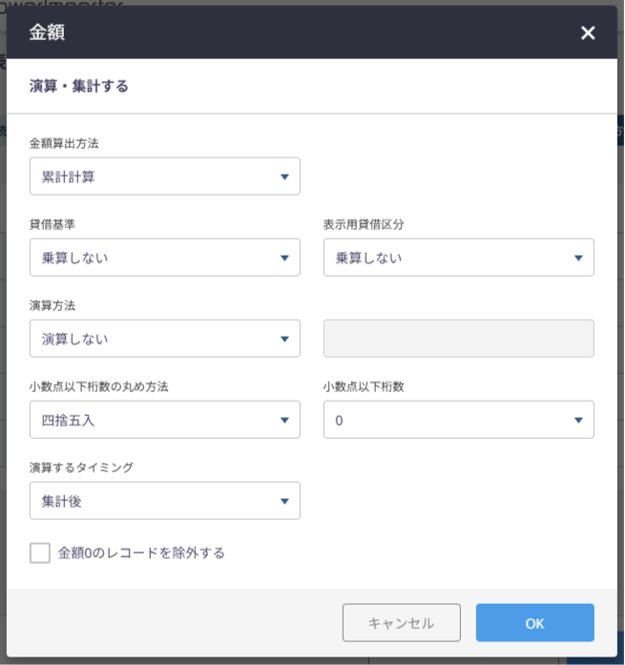Click the 演算方法 label
The width and height of the screenshot is (625, 665).
click(52, 305)
